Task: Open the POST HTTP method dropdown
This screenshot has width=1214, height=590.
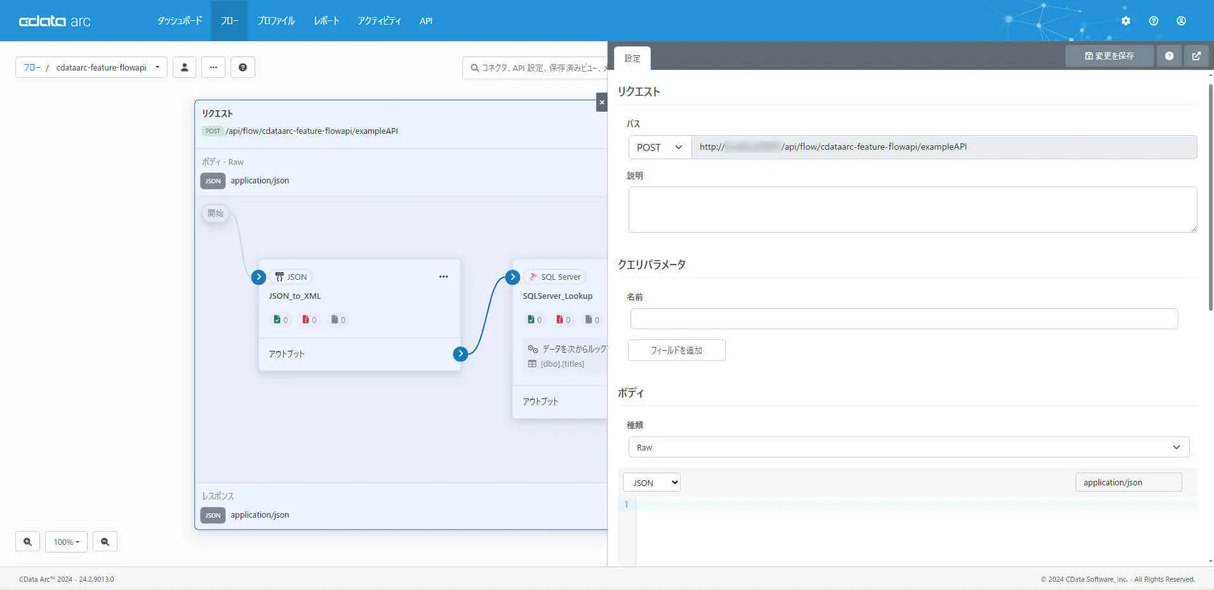Action: (660, 147)
